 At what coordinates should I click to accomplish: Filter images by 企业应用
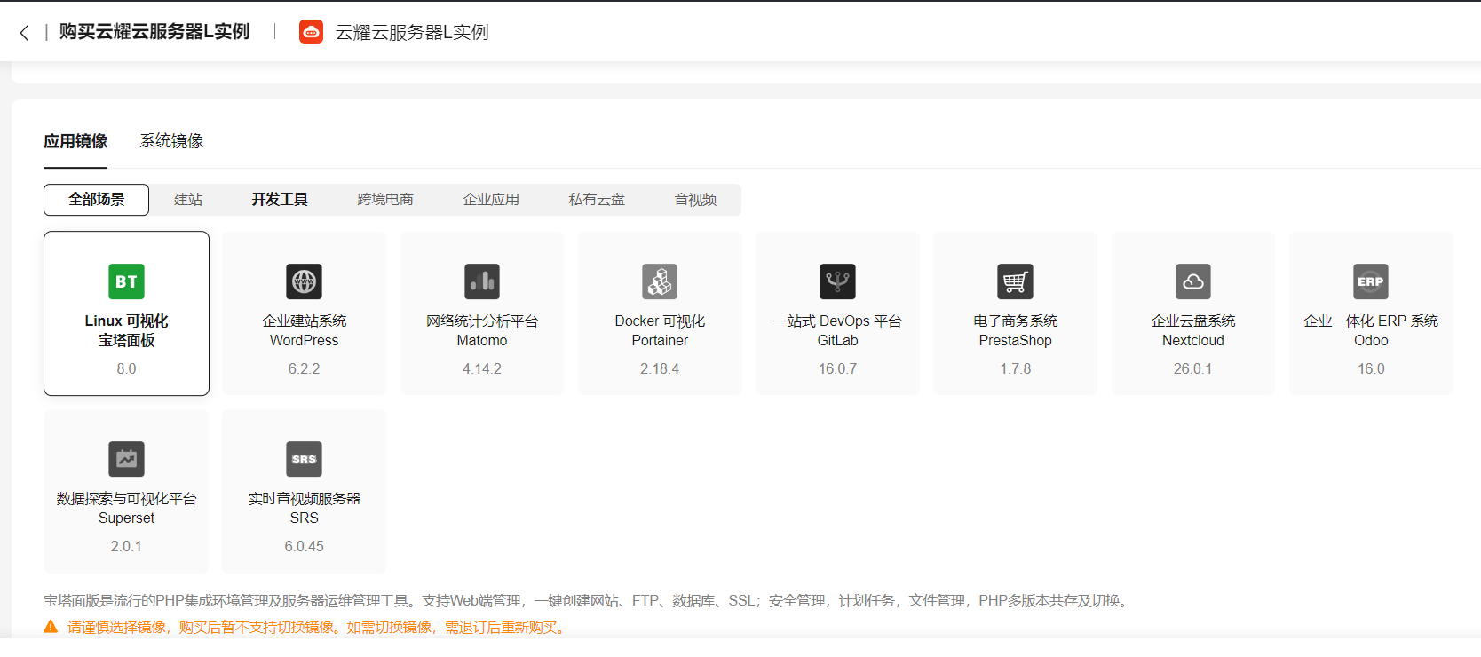(x=491, y=200)
